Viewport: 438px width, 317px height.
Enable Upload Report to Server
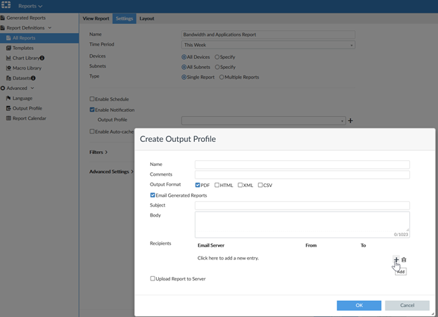point(153,279)
